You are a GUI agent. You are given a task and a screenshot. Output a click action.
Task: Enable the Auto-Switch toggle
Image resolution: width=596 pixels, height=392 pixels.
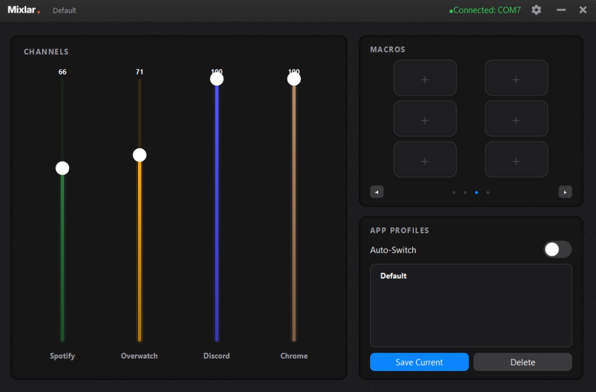(x=557, y=249)
